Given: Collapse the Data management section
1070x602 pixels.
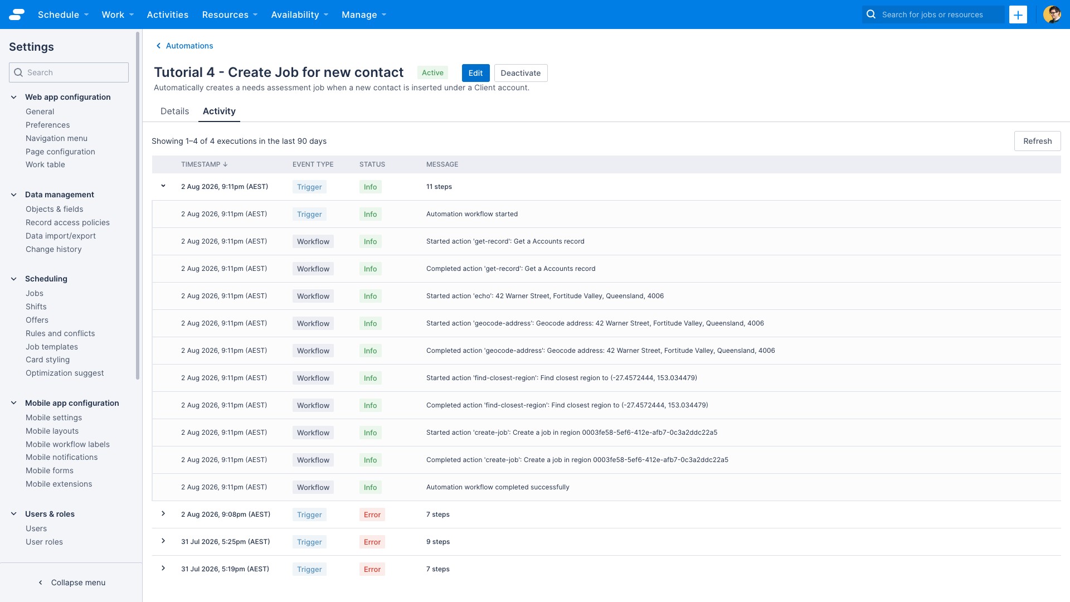Looking at the screenshot, I should tap(14, 195).
